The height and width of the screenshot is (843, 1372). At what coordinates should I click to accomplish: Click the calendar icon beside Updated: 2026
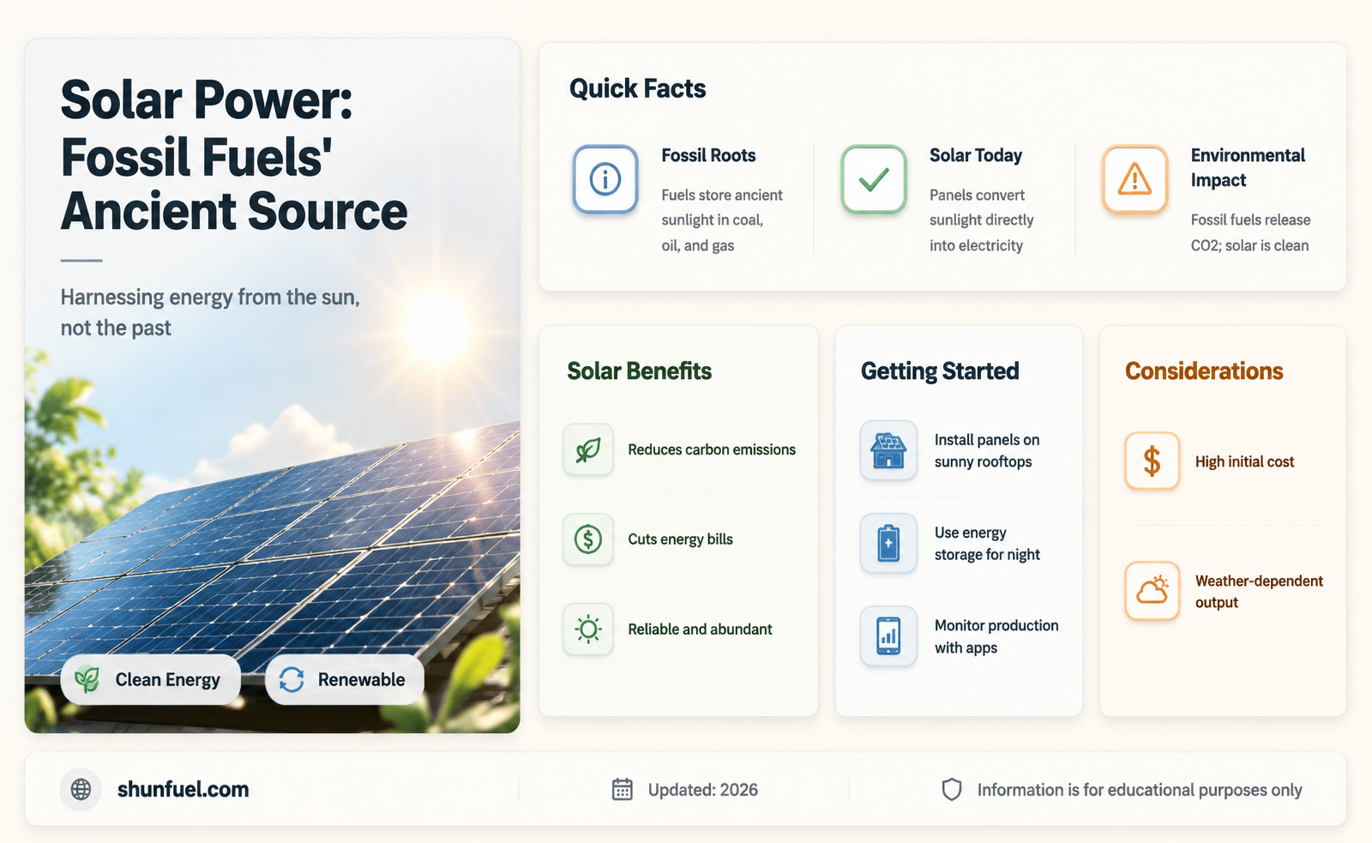click(623, 790)
